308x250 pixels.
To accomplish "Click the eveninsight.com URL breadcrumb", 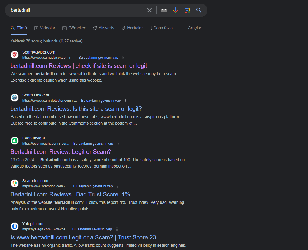I will tap(46, 144).
